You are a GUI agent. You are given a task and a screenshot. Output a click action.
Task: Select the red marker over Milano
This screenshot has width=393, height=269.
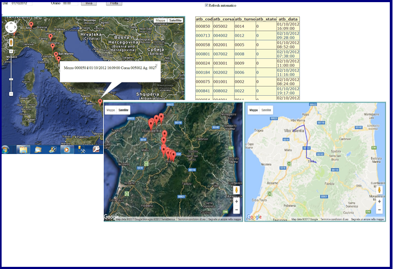31,25
